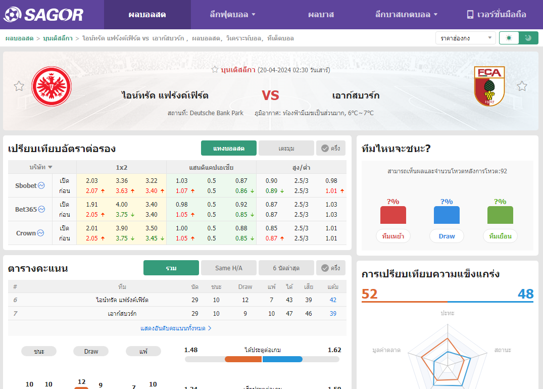Open the FC Augsburg club crest
This screenshot has width=543, height=389.
(x=489, y=86)
